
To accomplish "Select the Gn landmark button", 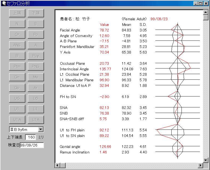I will point(17,77).
